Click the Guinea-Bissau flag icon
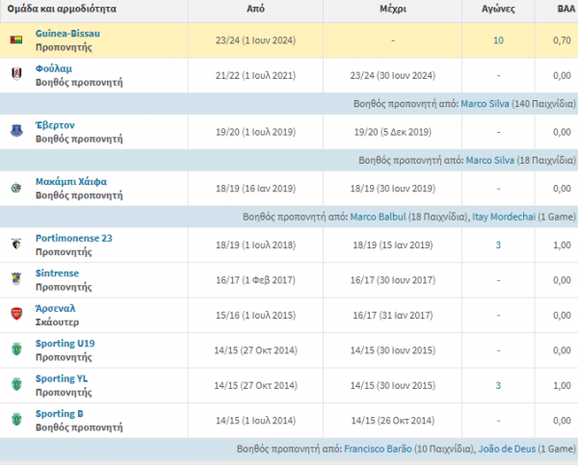Screen dimensions: 578x465 tap(16, 39)
